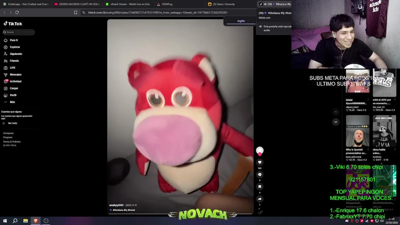The width and height of the screenshot is (400, 225).
Task: Open the Explorar page
Action: (12, 47)
